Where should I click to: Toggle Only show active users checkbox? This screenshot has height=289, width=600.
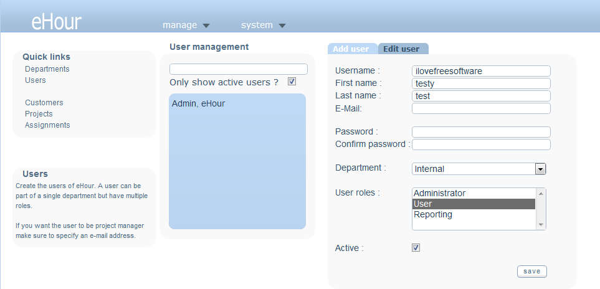click(292, 82)
